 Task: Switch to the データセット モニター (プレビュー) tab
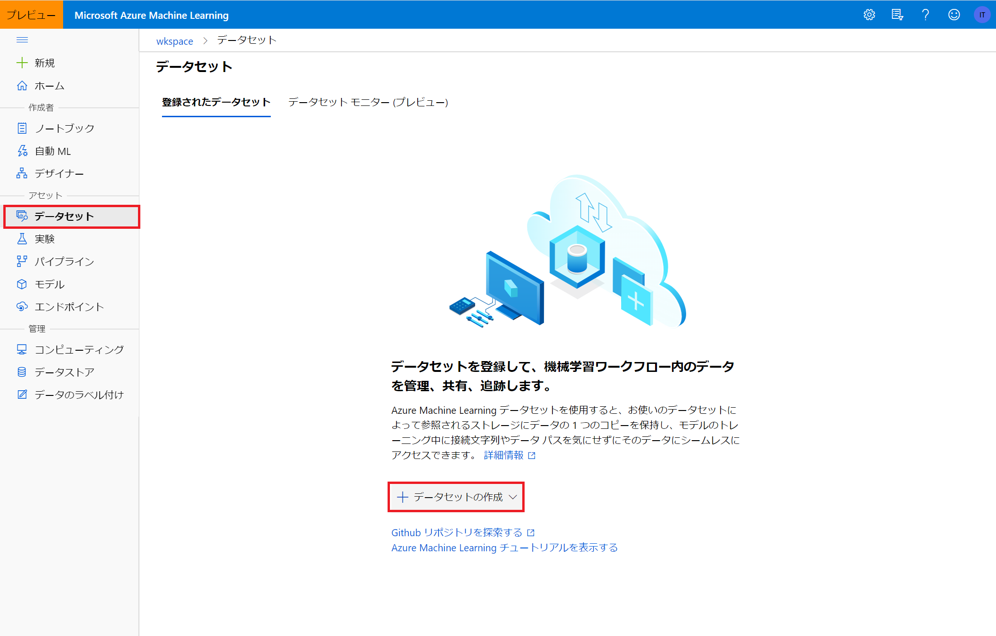(368, 102)
